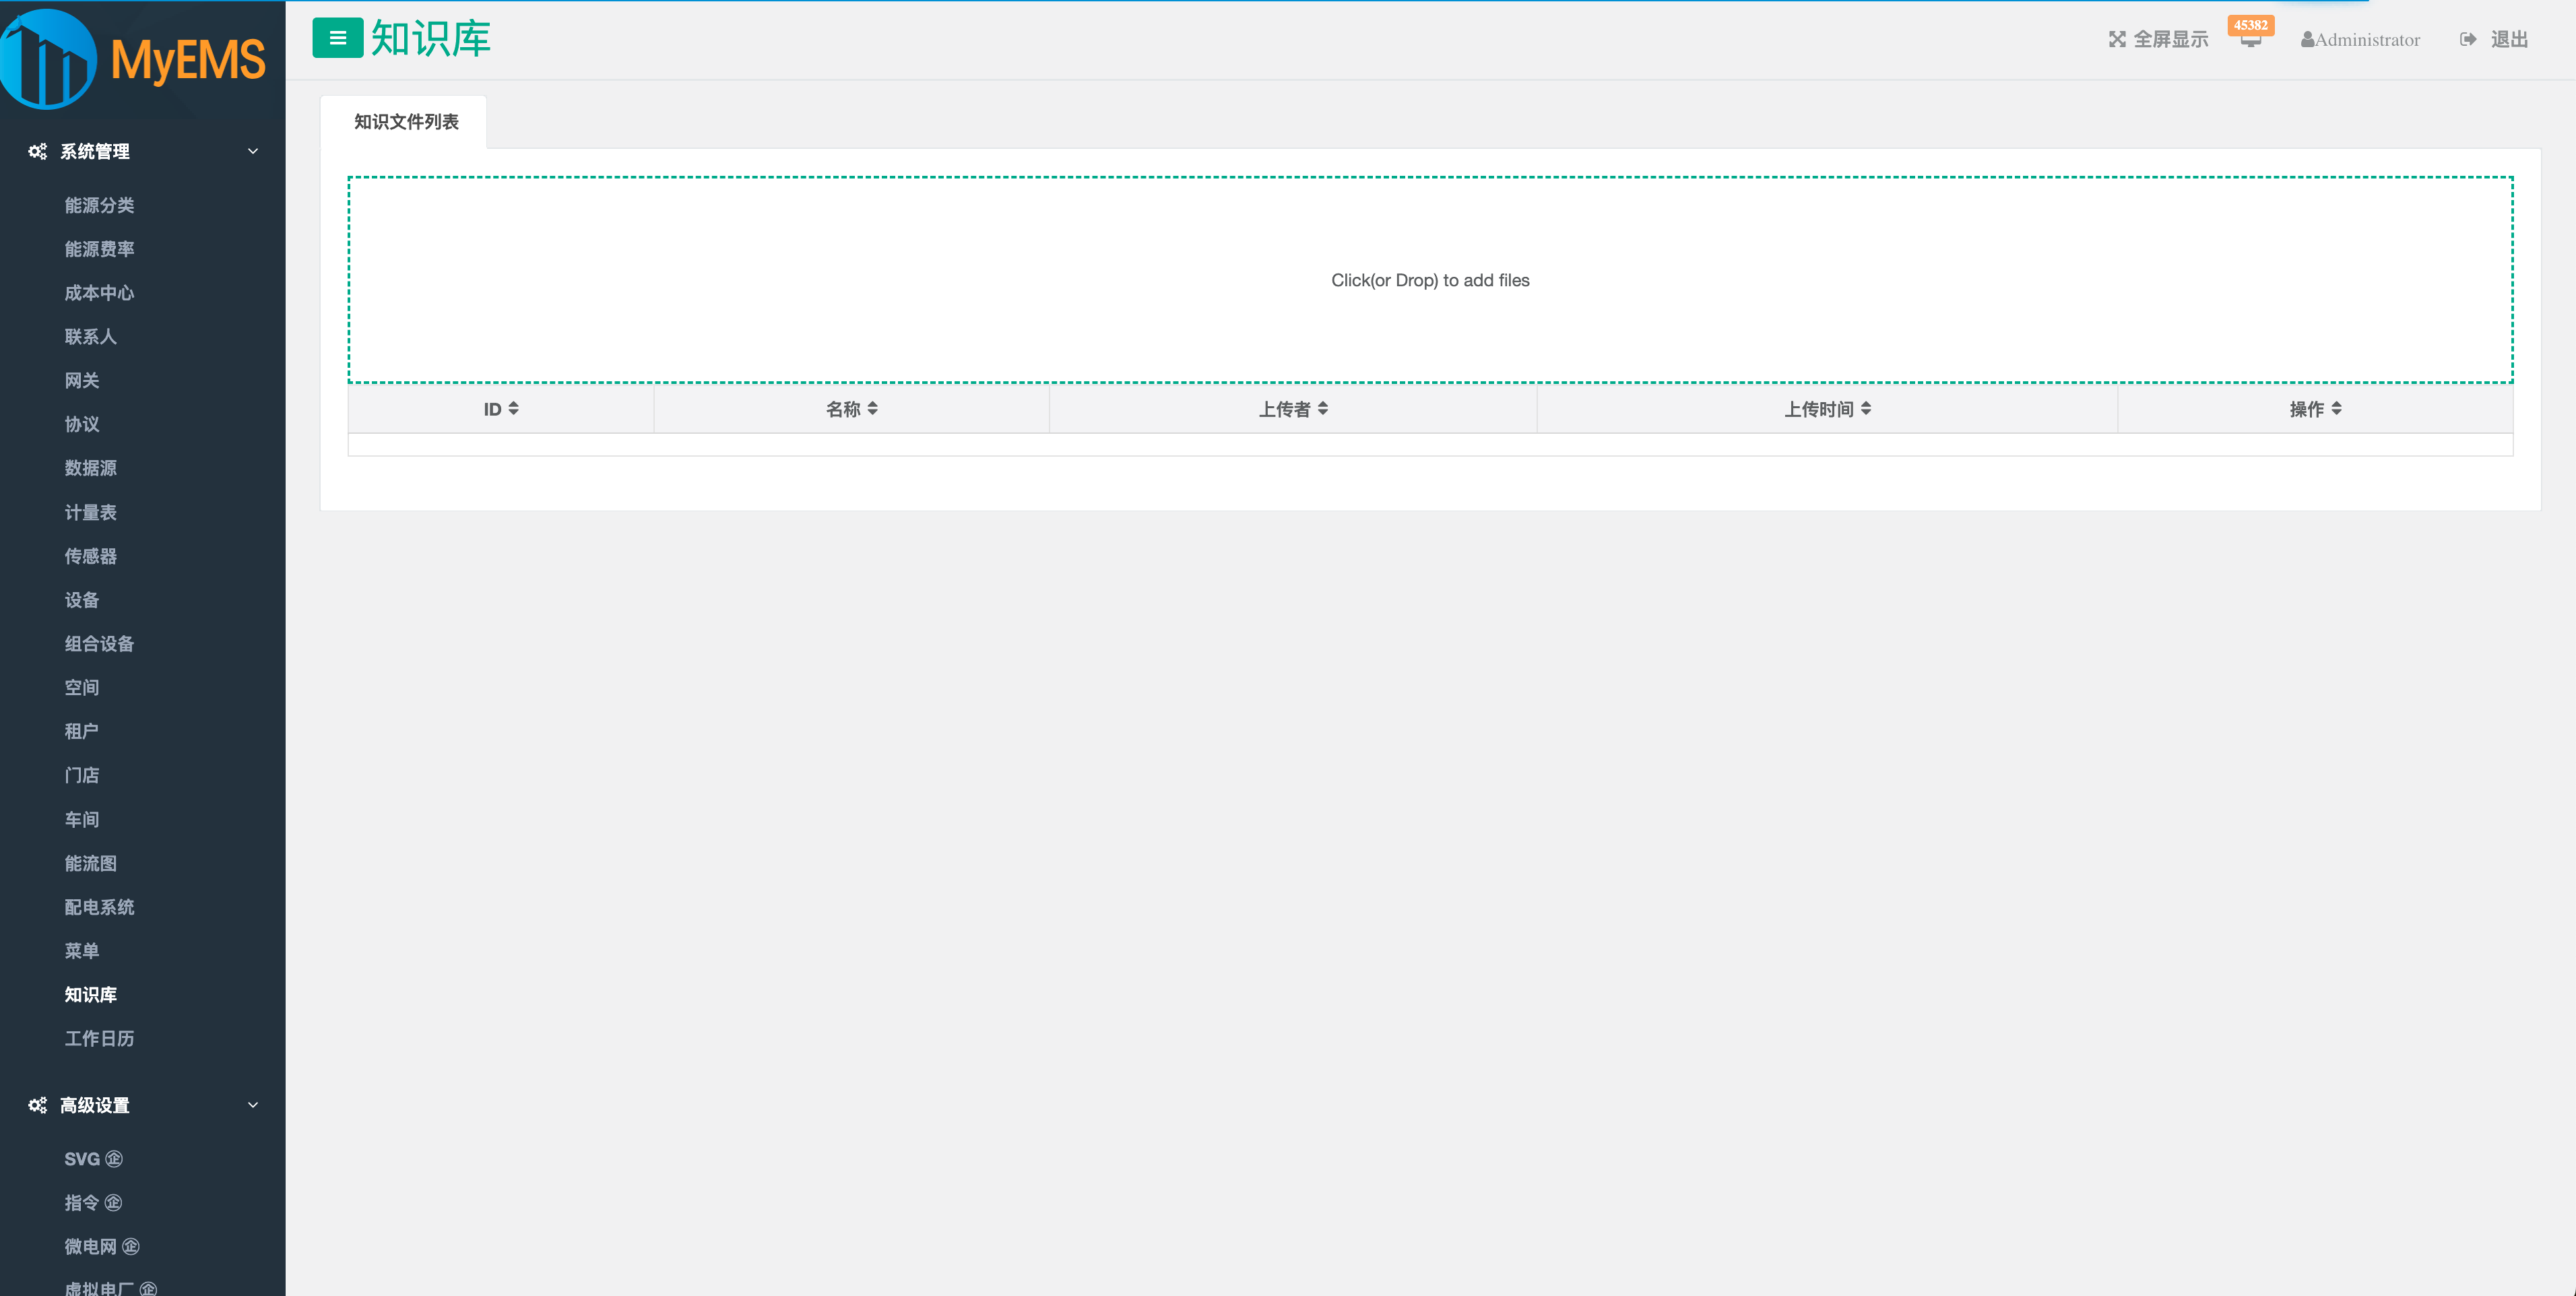Viewport: 2576px width, 1296px height.
Task: Click the 系统管理 gears icon
Action: (37, 151)
